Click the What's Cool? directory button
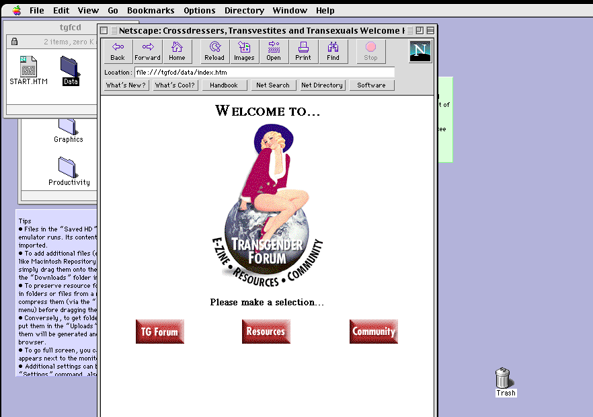 click(x=175, y=85)
